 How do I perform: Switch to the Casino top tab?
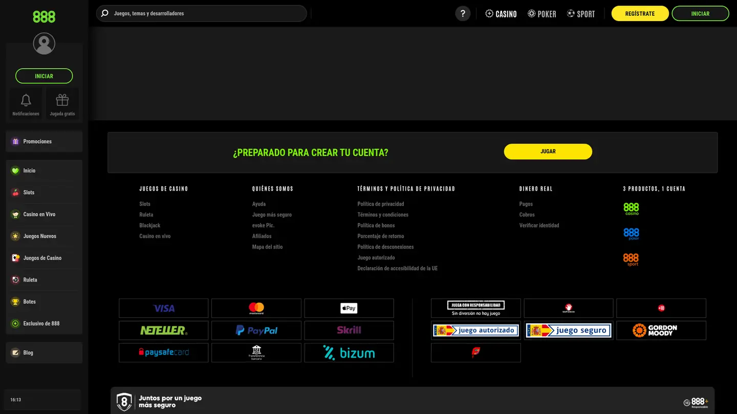[x=501, y=14]
